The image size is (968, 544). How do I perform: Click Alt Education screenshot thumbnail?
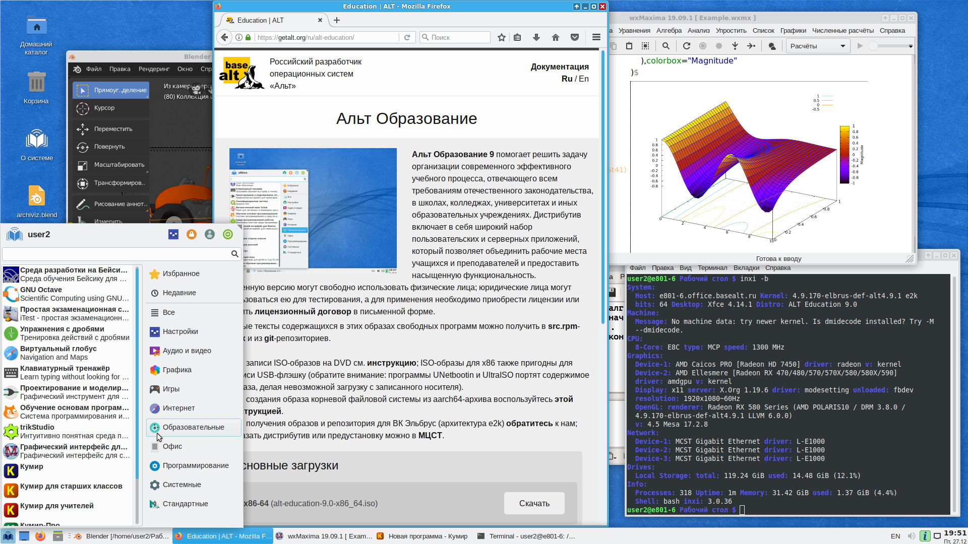tap(313, 210)
